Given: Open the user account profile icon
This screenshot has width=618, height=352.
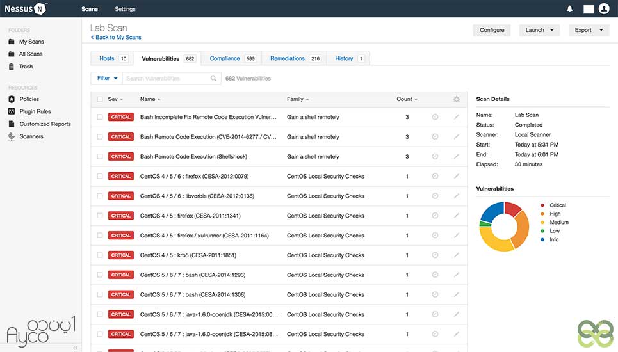Looking at the screenshot, I should [x=603, y=9].
